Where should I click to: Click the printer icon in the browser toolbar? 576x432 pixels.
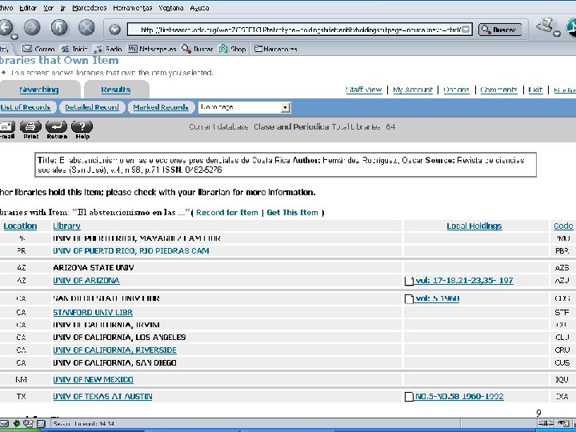545,26
